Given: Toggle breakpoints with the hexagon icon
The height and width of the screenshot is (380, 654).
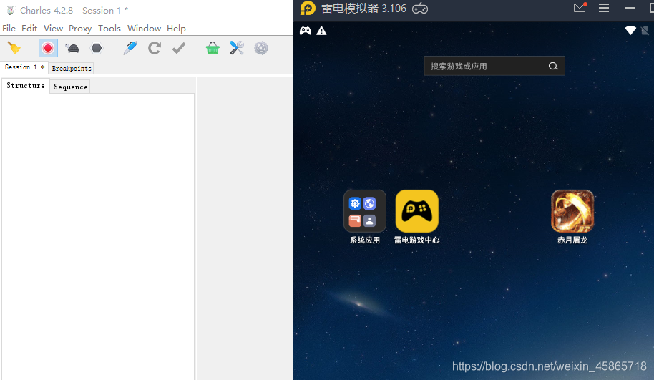Looking at the screenshot, I should pos(97,48).
